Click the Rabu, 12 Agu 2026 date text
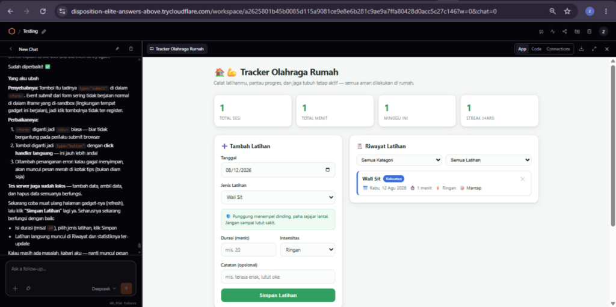Viewport: 616px width, 307px height. pyautogui.click(x=387, y=188)
